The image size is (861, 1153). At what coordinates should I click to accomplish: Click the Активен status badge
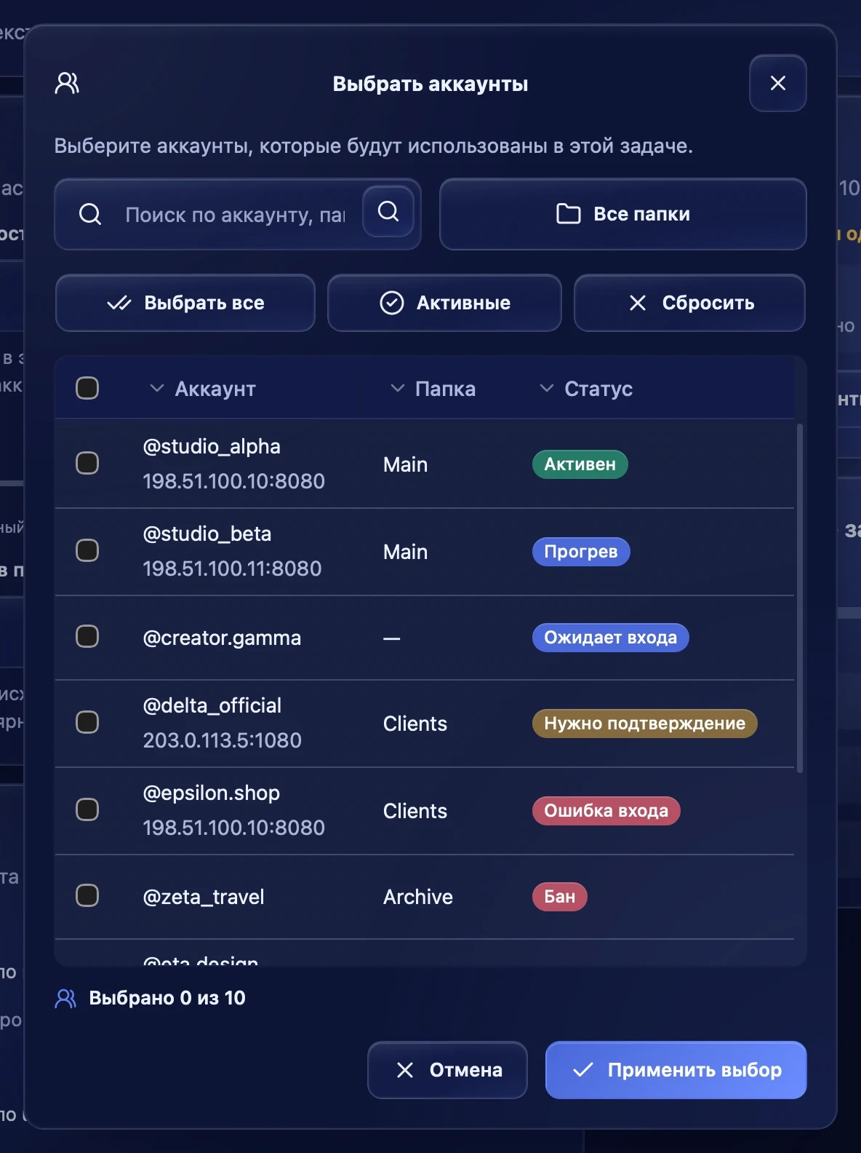click(x=580, y=464)
